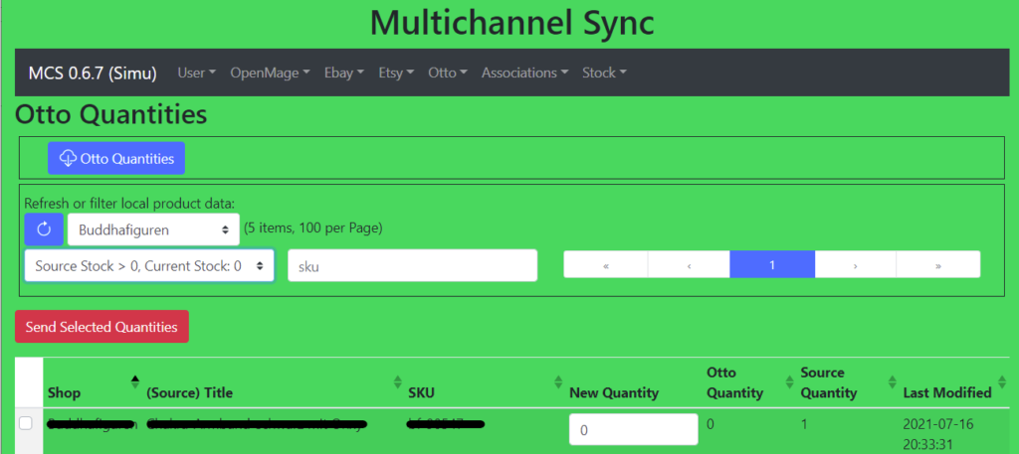Open the OpenMage menu
Screen dimensions: 1019x454
[x=270, y=73]
